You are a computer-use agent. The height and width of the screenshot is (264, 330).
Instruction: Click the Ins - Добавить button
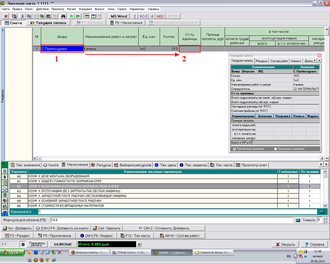[18, 228]
